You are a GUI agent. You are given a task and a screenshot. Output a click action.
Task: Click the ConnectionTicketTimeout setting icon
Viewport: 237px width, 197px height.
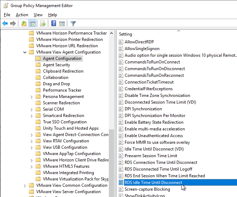click(x=121, y=82)
